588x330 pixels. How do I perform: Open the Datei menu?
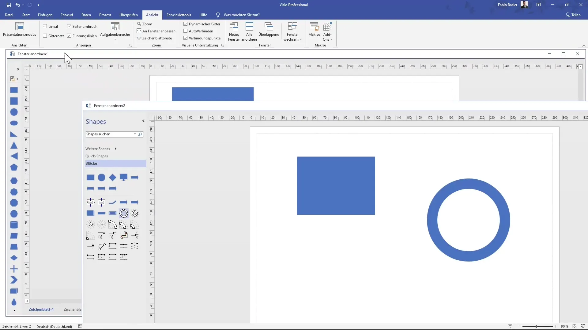pyautogui.click(x=9, y=15)
